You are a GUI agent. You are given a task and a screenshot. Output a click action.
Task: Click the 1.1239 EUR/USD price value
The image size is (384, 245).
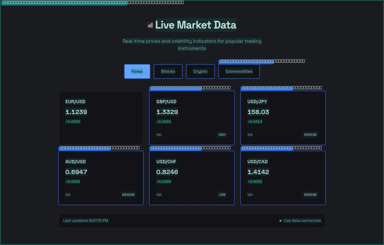pyautogui.click(x=76, y=112)
